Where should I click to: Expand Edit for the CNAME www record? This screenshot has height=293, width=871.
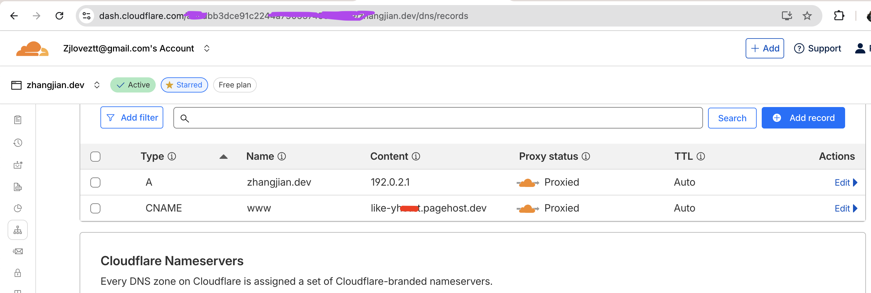tap(846, 208)
